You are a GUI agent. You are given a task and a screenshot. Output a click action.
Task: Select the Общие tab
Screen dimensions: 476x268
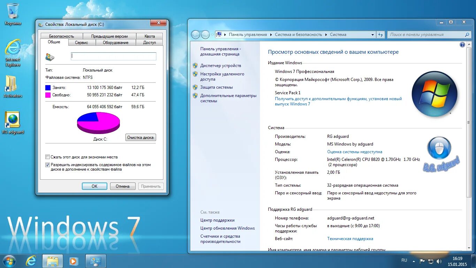tap(54, 42)
